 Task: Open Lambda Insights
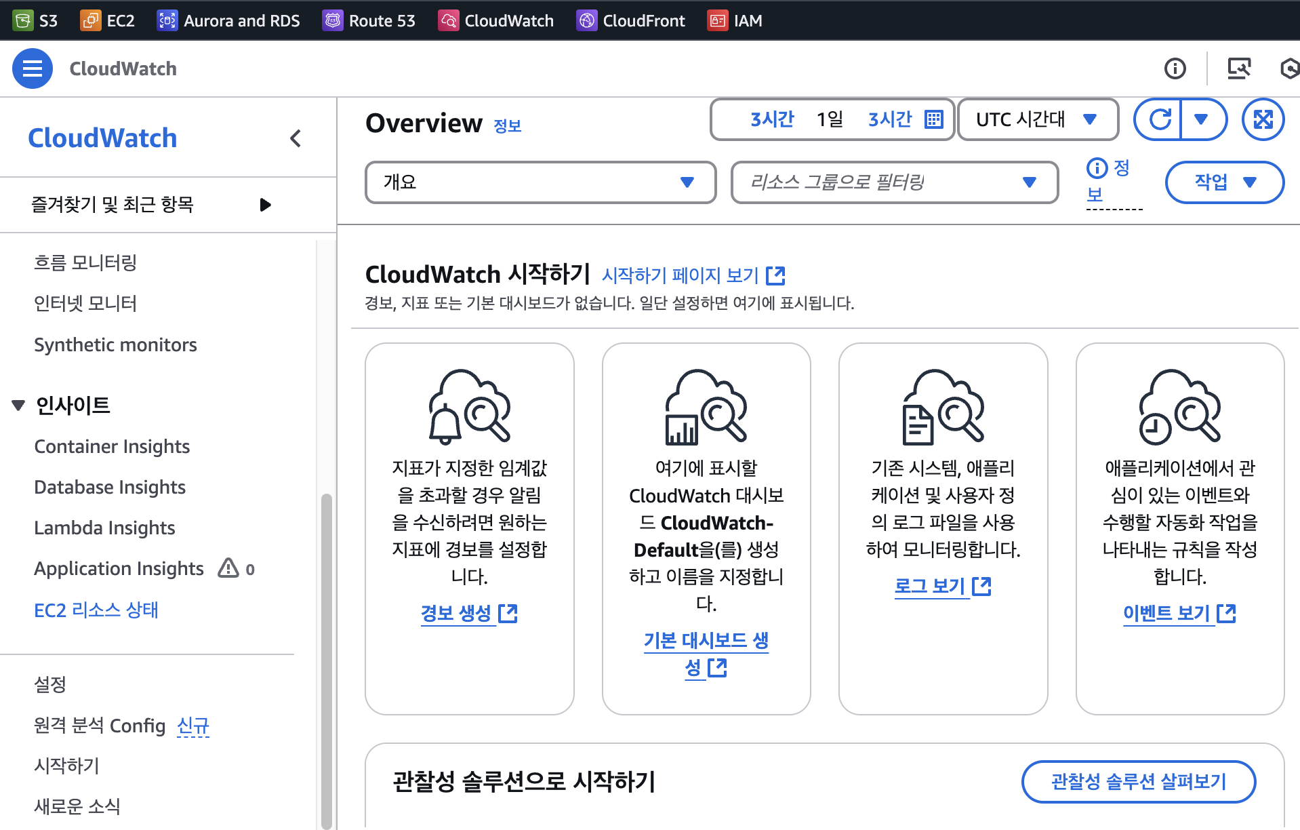coord(104,528)
